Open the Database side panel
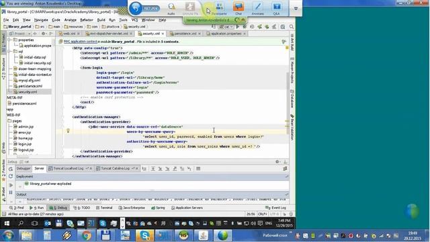 pyautogui.click(x=292, y=99)
